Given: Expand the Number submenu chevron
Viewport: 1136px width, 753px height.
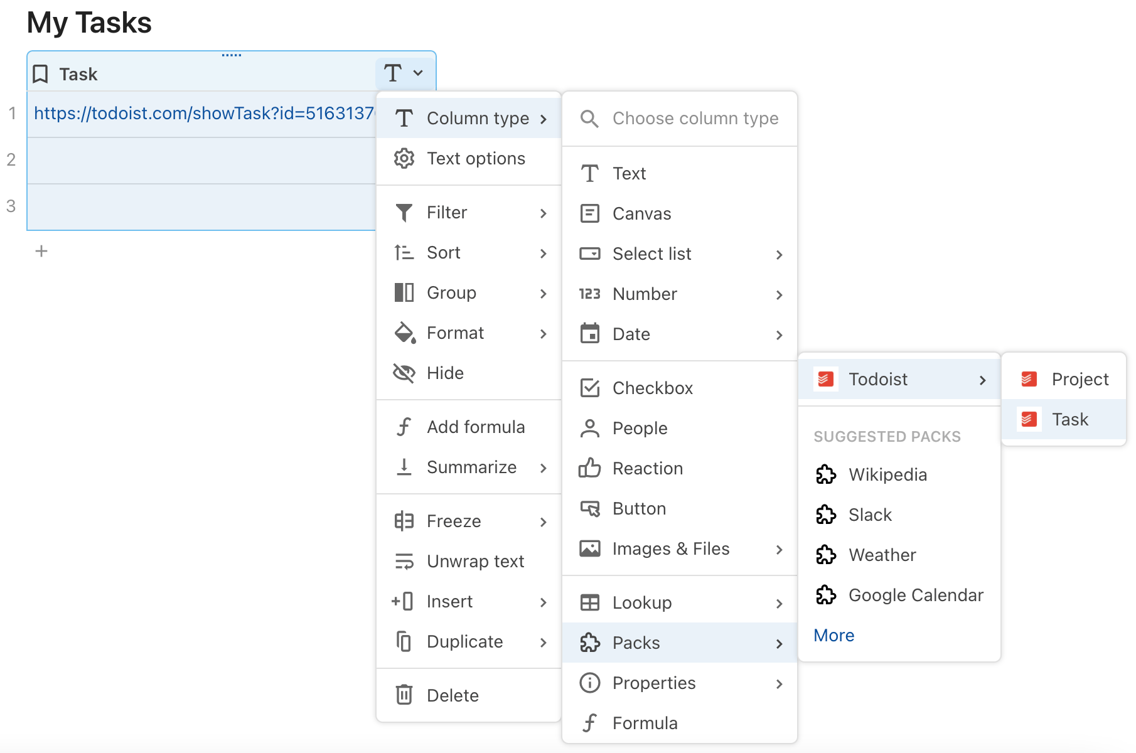Looking at the screenshot, I should coord(779,295).
